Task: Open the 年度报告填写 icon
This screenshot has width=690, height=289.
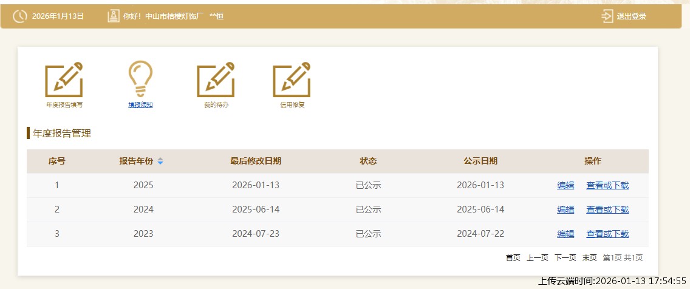Action: point(64,80)
